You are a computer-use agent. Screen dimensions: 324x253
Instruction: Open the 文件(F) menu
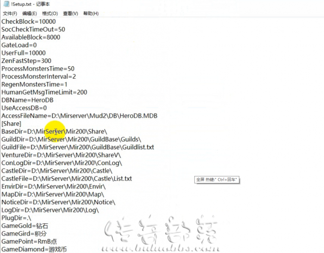coord(10,13)
